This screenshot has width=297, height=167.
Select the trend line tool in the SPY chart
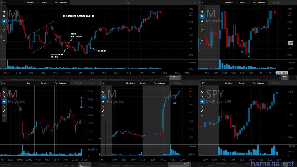coord(202,106)
